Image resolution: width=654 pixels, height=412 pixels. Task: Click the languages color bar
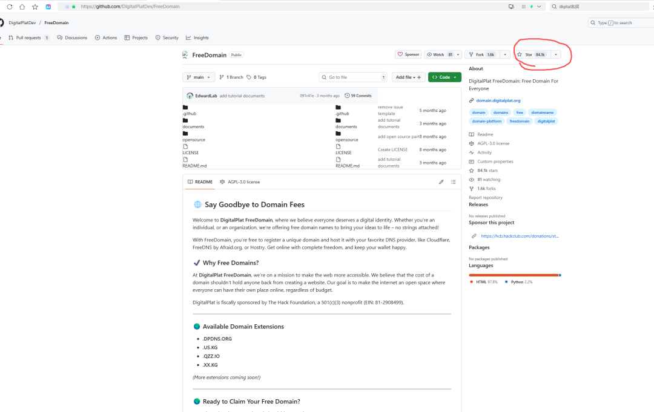point(515,275)
